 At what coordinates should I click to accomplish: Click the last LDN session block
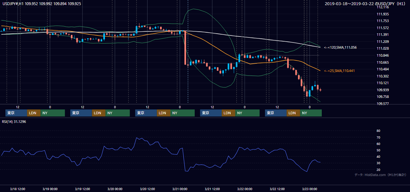pos(293,113)
